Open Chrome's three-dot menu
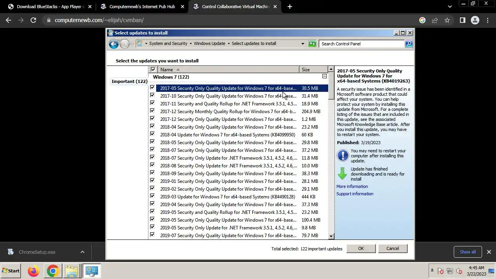 (x=487, y=20)
